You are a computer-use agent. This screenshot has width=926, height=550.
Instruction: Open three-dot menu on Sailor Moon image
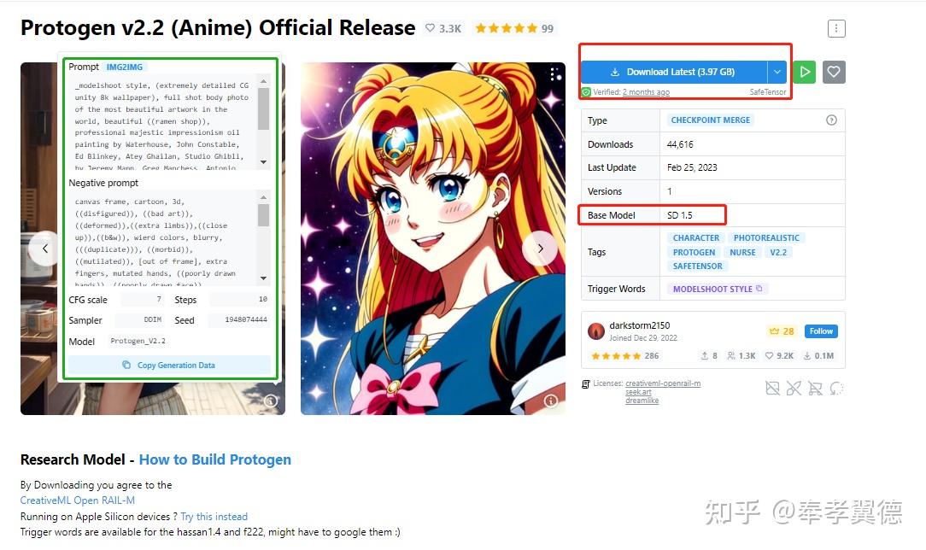(553, 73)
